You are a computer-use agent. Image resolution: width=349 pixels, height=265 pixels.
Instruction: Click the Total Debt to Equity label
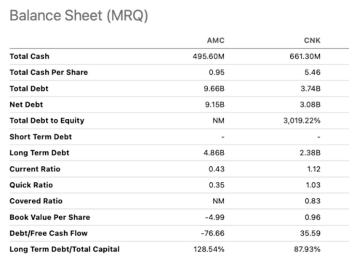[47, 121]
